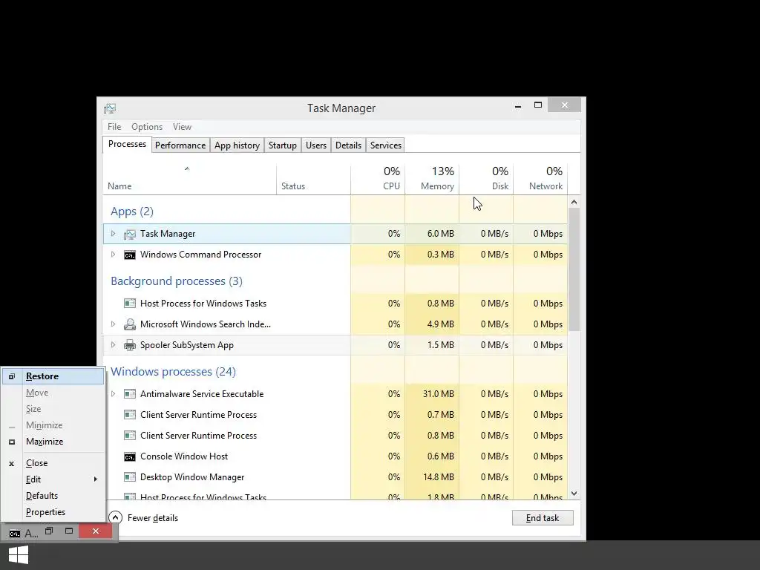Click the 14.8 MB memory value

point(438,477)
